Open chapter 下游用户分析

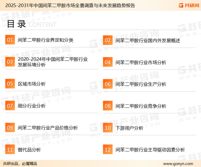tap(129, 128)
